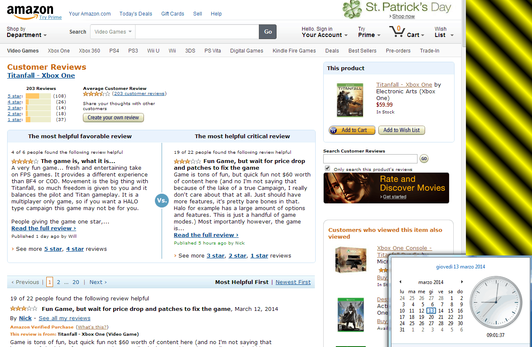Screen dimensions: 532x347
Task: Click Create your own review button
Action: point(113,118)
